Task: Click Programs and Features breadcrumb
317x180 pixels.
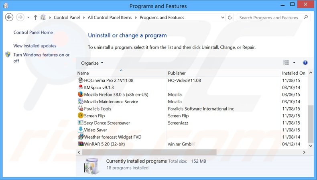Action: (x=162, y=18)
